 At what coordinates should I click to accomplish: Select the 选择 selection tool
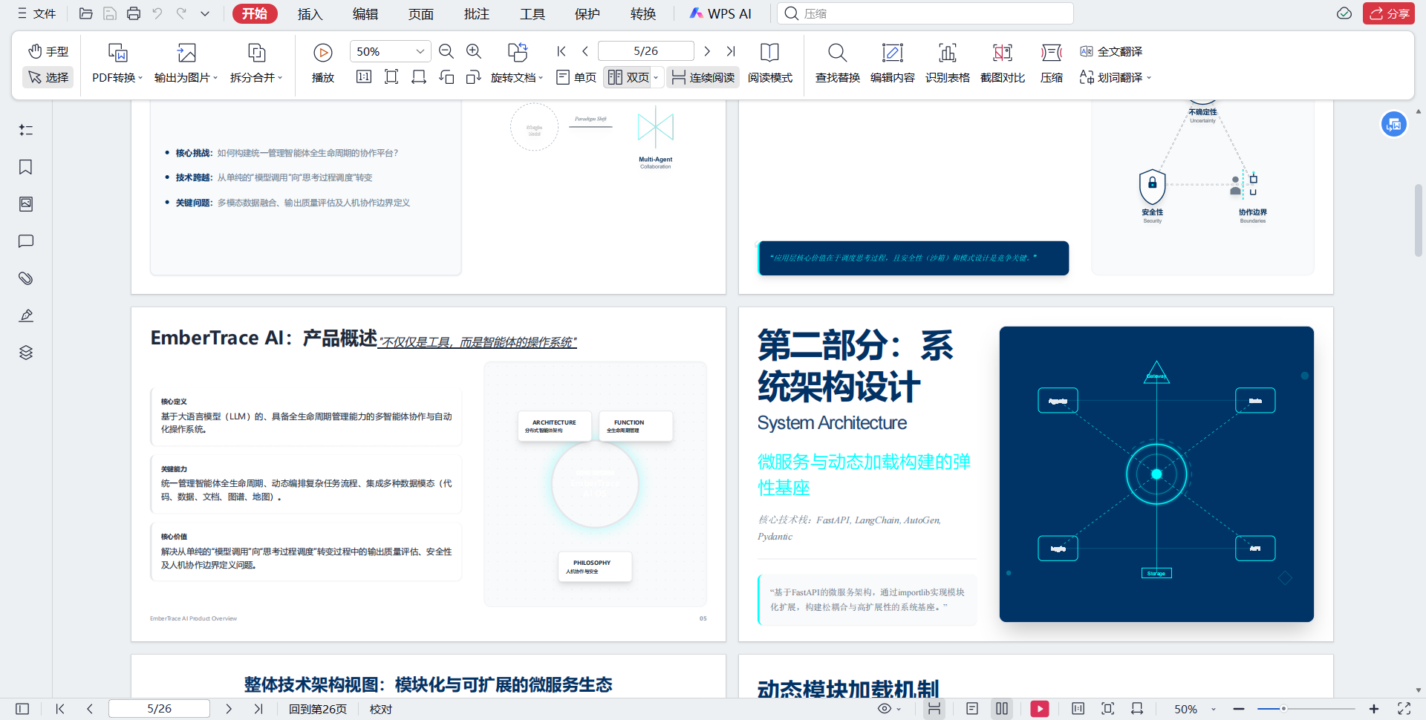[48, 77]
